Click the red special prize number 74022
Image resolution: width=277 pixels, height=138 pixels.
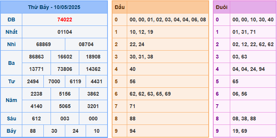tap(65, 19)
